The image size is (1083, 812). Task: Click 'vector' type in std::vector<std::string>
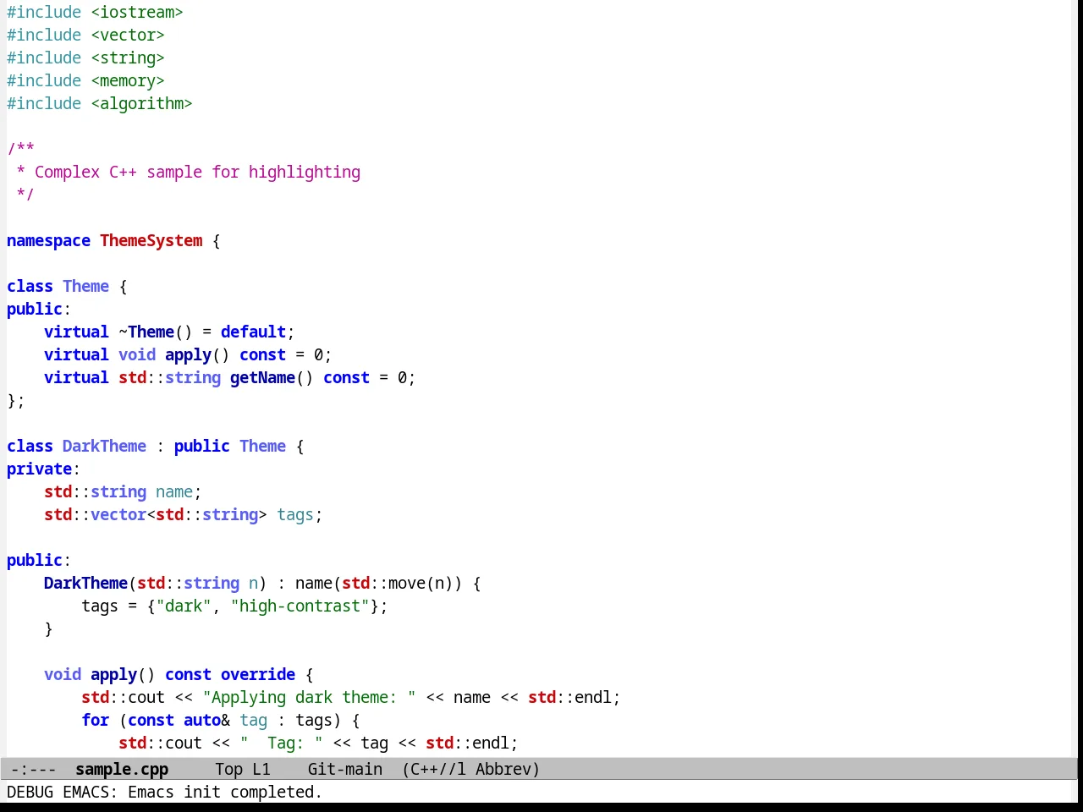[x=118, y=514]
